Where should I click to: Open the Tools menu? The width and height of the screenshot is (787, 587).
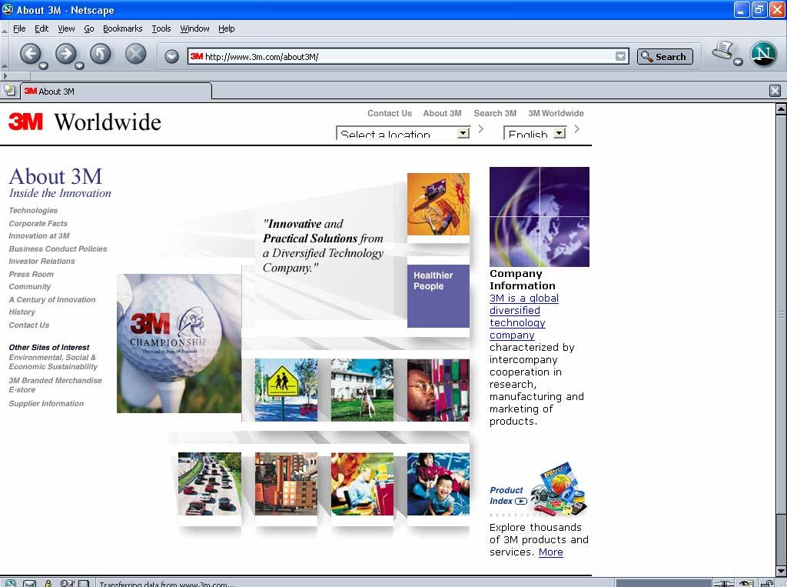point(161,28)
